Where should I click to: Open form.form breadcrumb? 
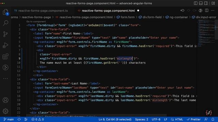(x=126, y=17)
